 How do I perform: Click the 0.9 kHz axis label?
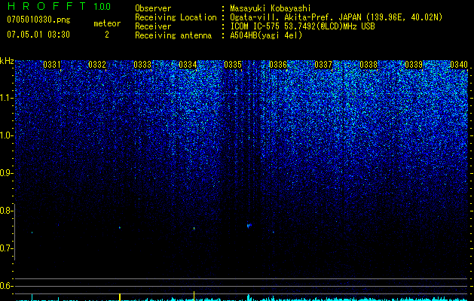click(6, 173)
